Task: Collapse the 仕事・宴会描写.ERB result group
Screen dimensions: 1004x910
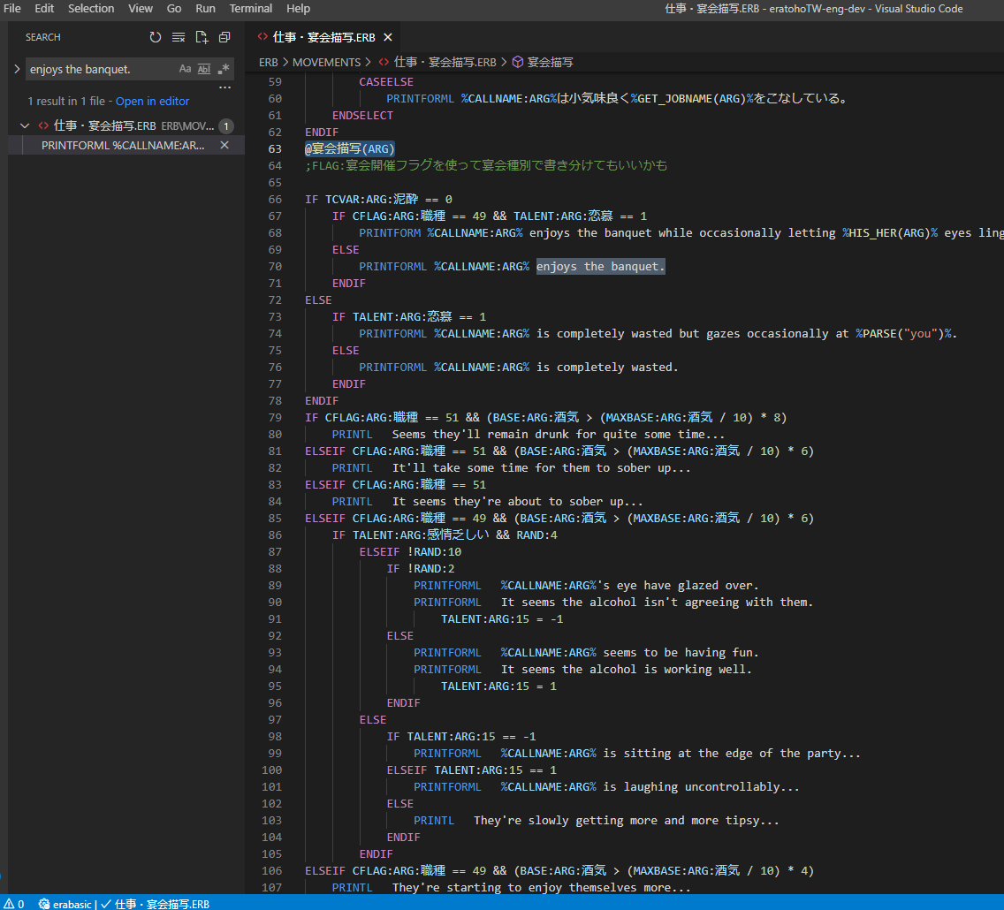Action: [25, 125]
